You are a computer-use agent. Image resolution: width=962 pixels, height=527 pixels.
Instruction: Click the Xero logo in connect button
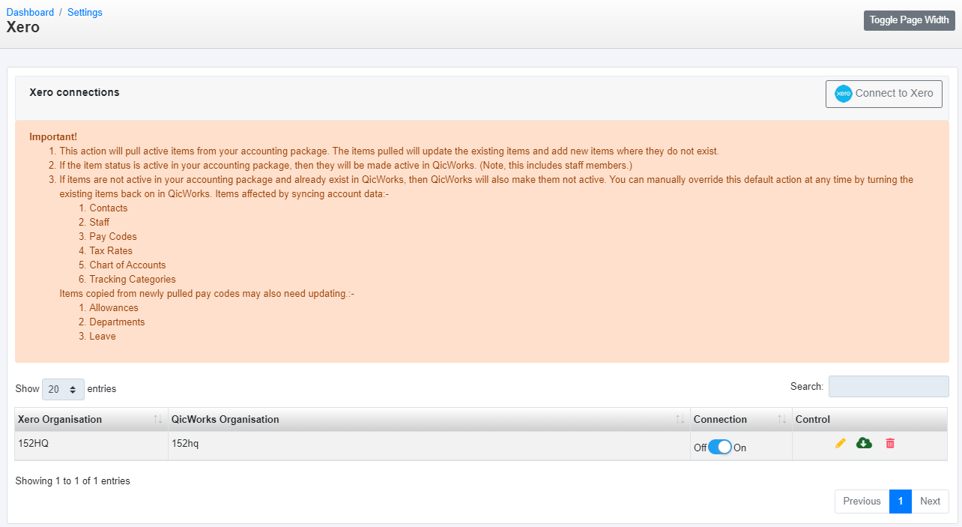pos(844,94)
